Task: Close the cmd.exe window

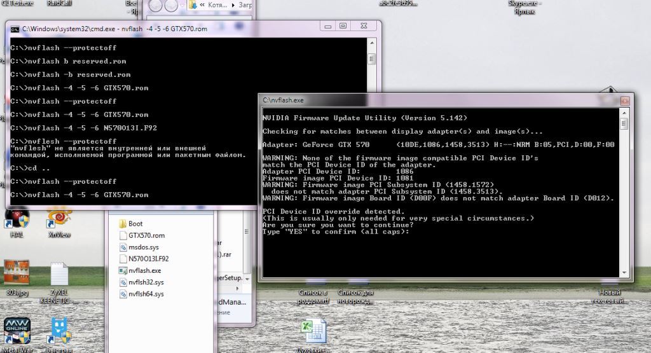Action: coord(364,25)
